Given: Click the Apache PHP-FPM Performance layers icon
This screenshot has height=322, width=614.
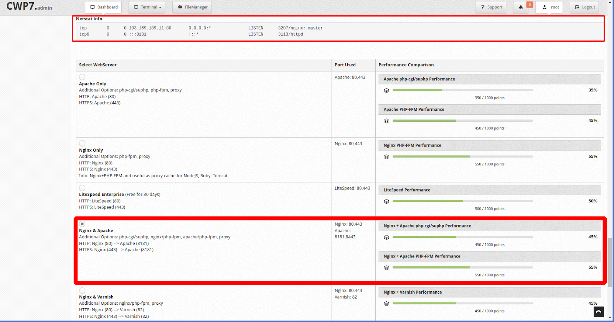Looking at the screenshot, I should [x=386, y=121].
